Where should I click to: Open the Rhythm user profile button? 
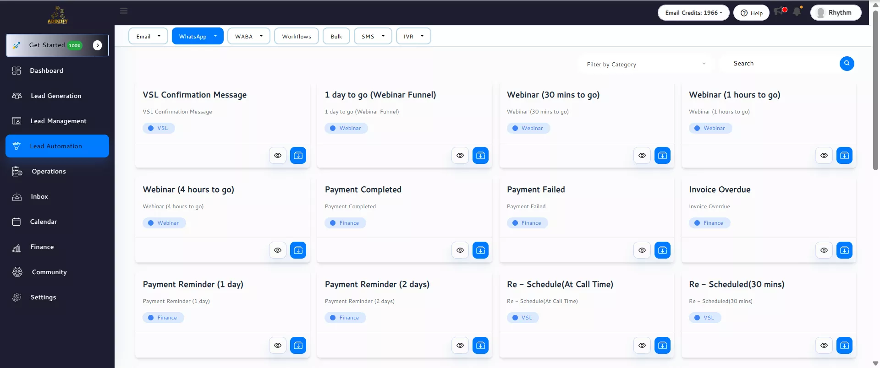(835, 13)
